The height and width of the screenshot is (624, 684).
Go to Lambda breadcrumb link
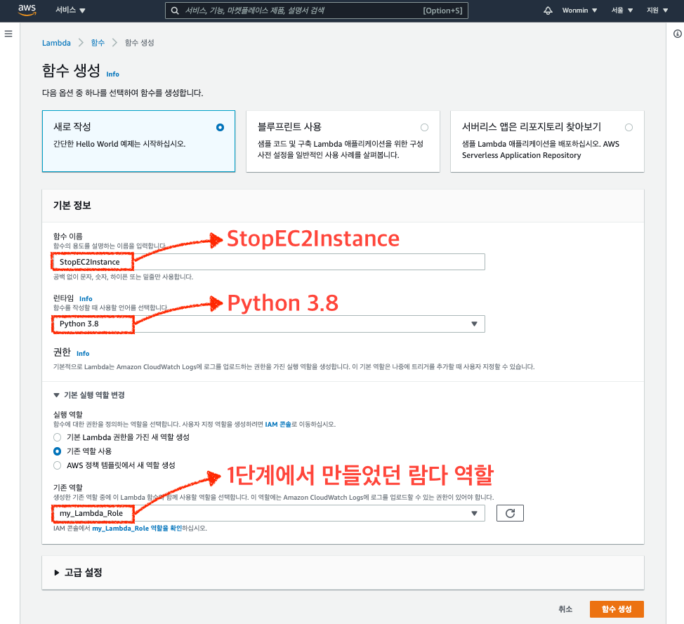coord(56,43)
